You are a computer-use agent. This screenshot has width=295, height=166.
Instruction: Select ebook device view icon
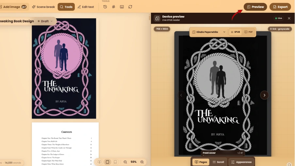tap(115, 162)
